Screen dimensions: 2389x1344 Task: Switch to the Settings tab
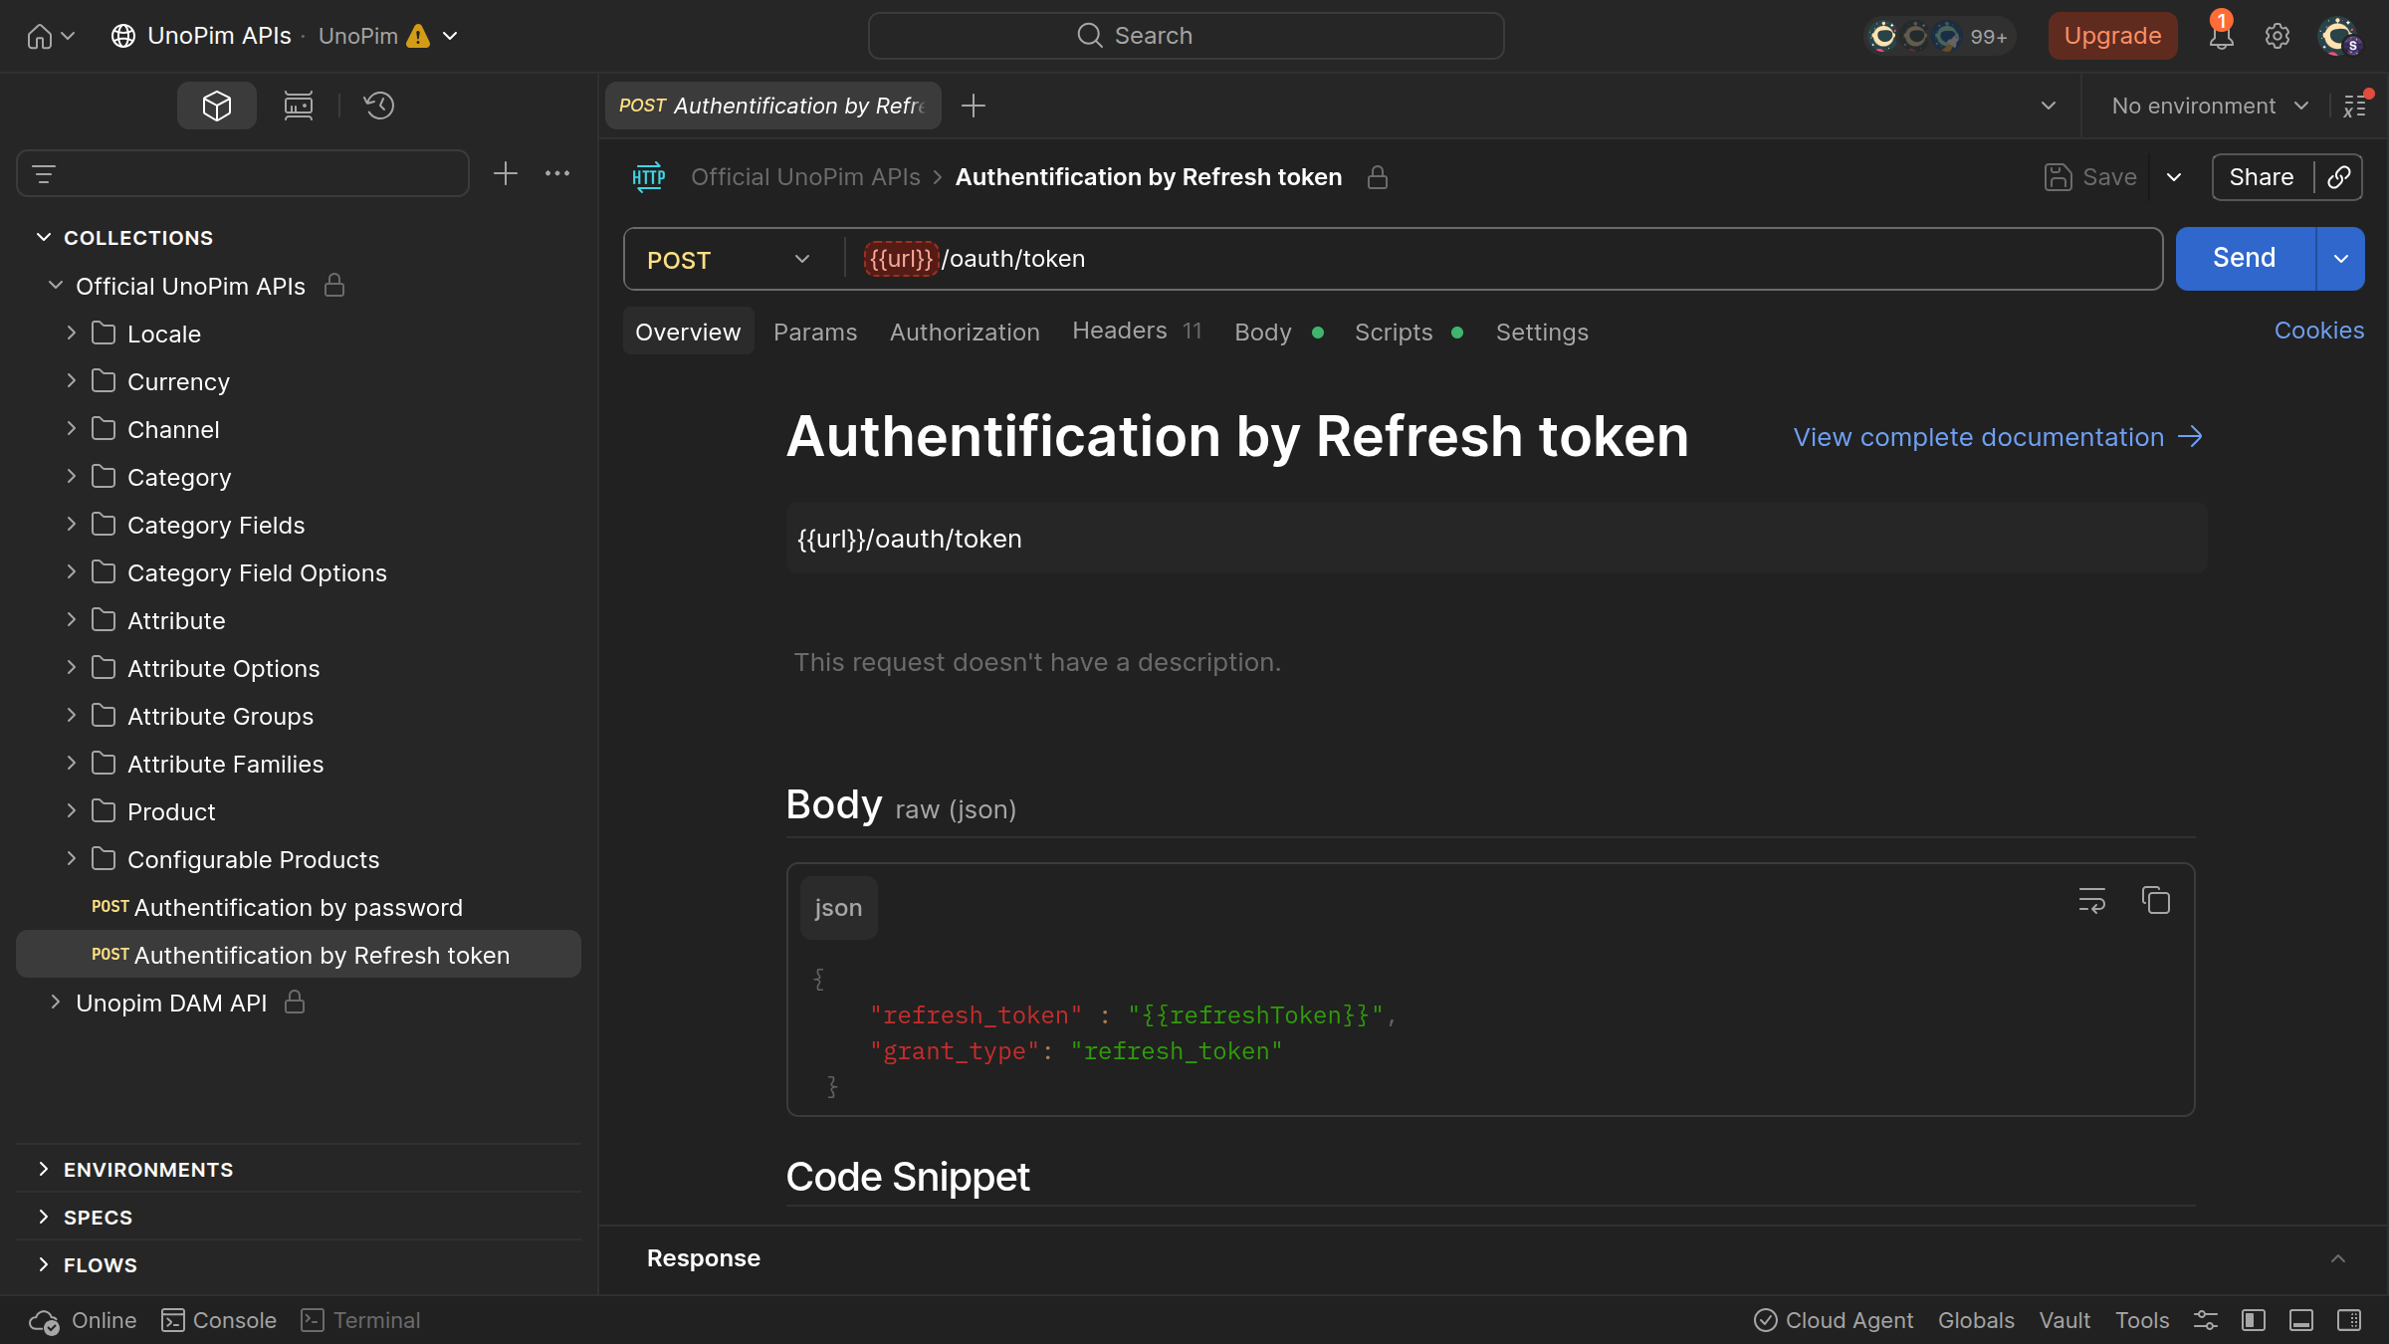(x=1542, y=332)
